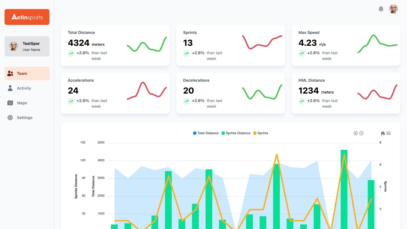The image size is (407, 229).
Task: Click the 5000 axis tick label
Action: (x=101, y=142)
